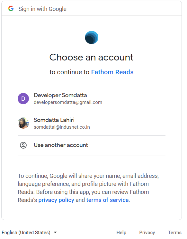Image resolution: width=187 pixels, height=239 pixels.
Task: Open the Help footer link
Action: tap(121, 233)
